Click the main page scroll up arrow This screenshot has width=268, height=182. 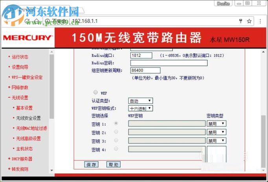click(264, 52)
